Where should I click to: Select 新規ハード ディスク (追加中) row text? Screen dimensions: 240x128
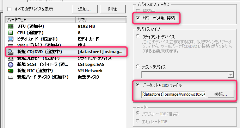point(43,77)
